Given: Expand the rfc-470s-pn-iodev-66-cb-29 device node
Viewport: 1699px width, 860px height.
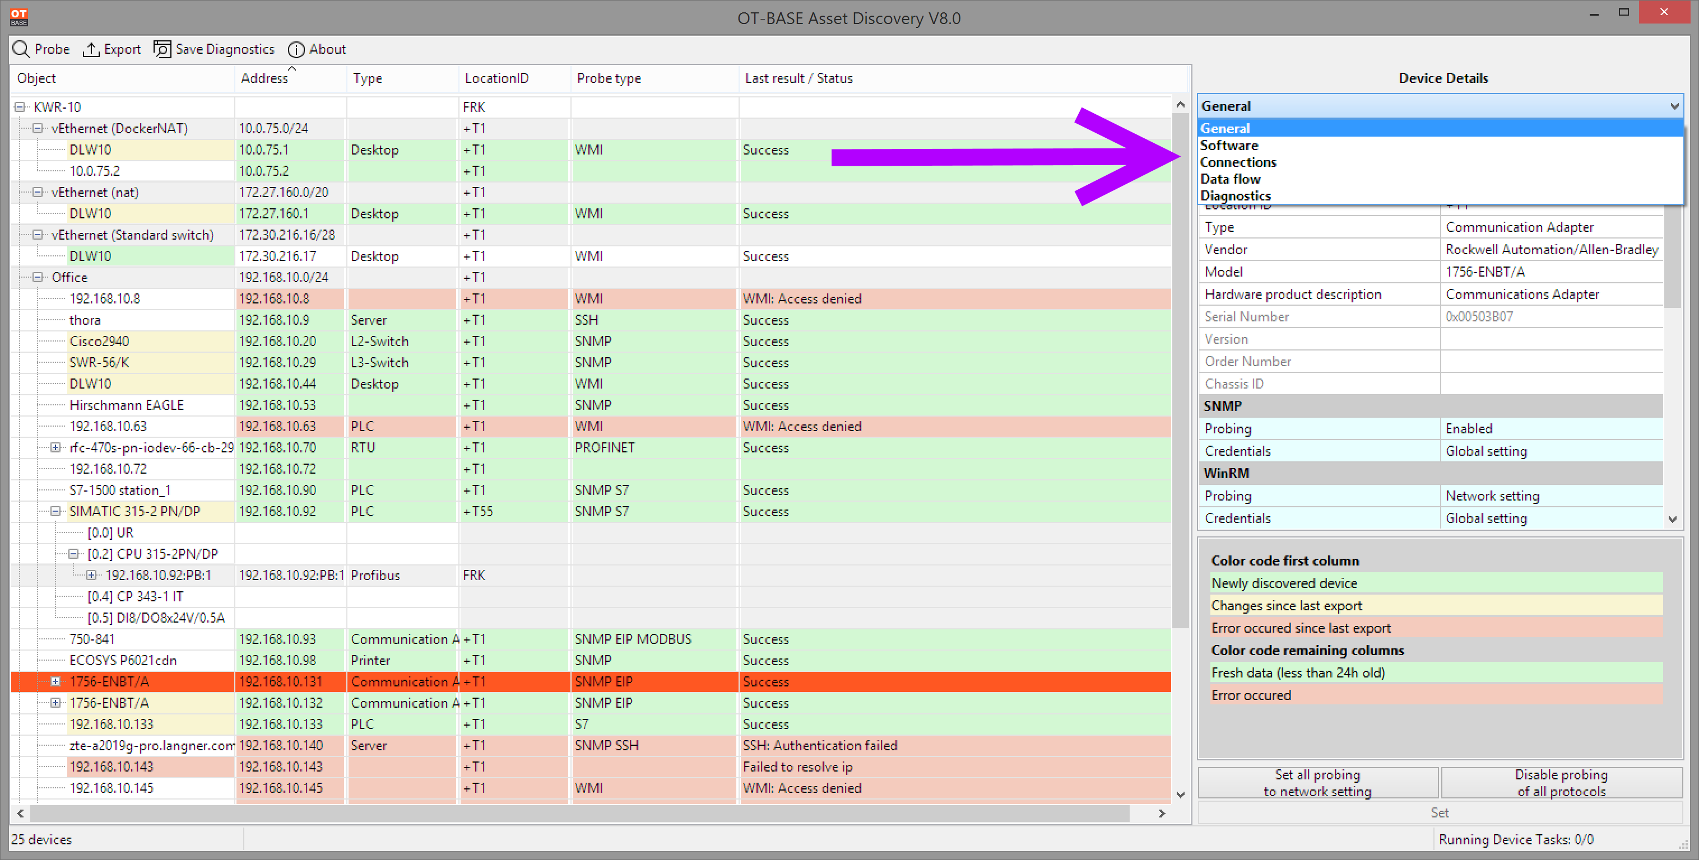Looking at the screenshot, I should (x=55, y=447).
